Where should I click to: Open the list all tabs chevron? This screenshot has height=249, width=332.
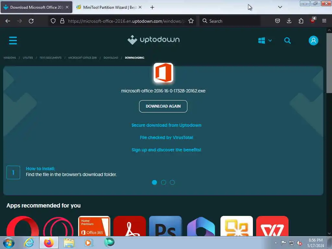pos(280,7)
